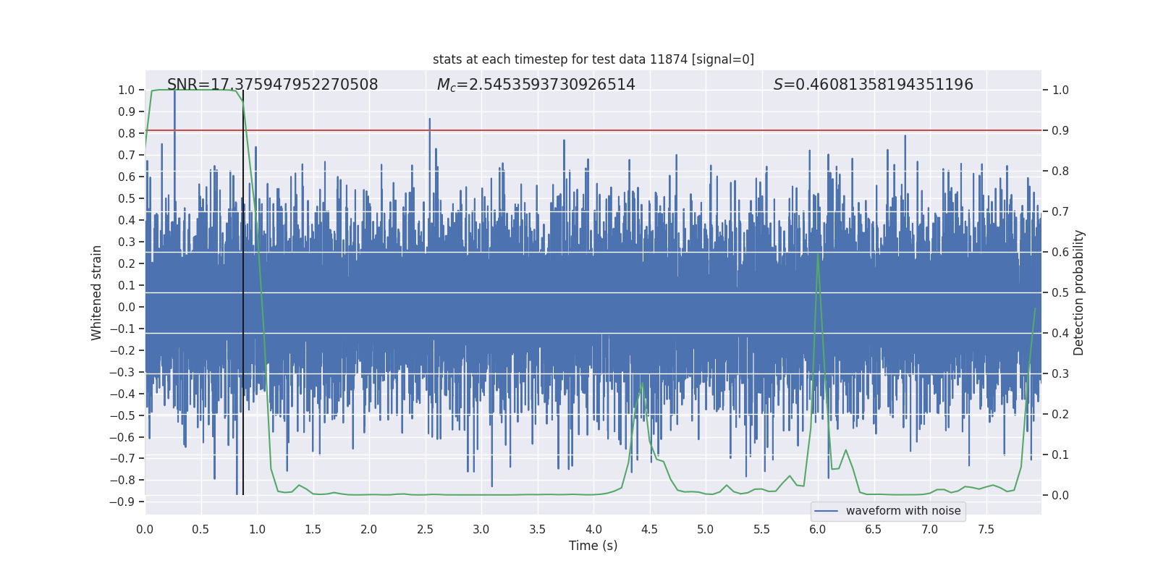Click the −0.9 tick on whitened strain axis
Screen dimensions: 1158x579
[123, 502]
